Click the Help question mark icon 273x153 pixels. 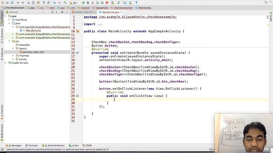coord(136,3)
